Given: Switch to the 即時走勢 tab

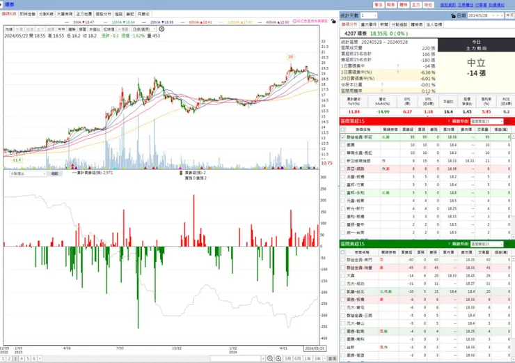Looking at the screenshot, I should [x=28, y=14].
